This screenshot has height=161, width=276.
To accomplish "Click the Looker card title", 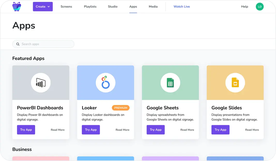I will point(89,108).
